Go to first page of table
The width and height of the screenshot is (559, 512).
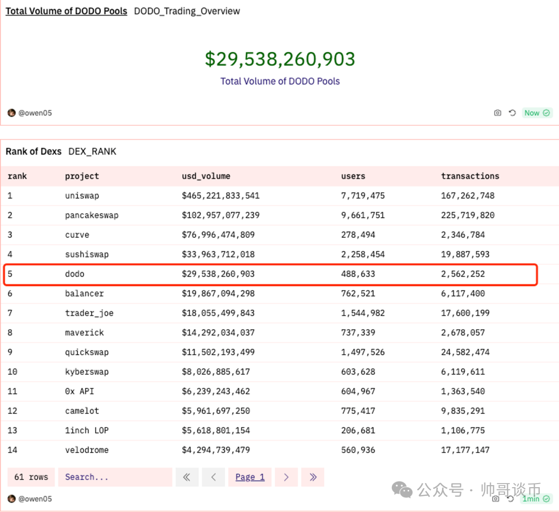(x=187, y=477)
